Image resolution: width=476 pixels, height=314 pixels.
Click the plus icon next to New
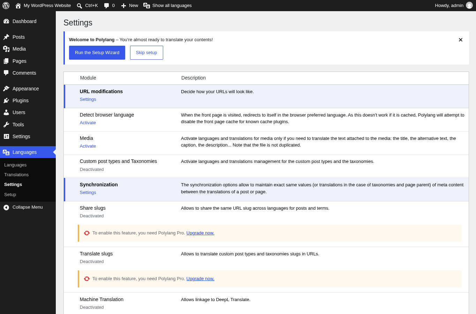click(123, 6)
